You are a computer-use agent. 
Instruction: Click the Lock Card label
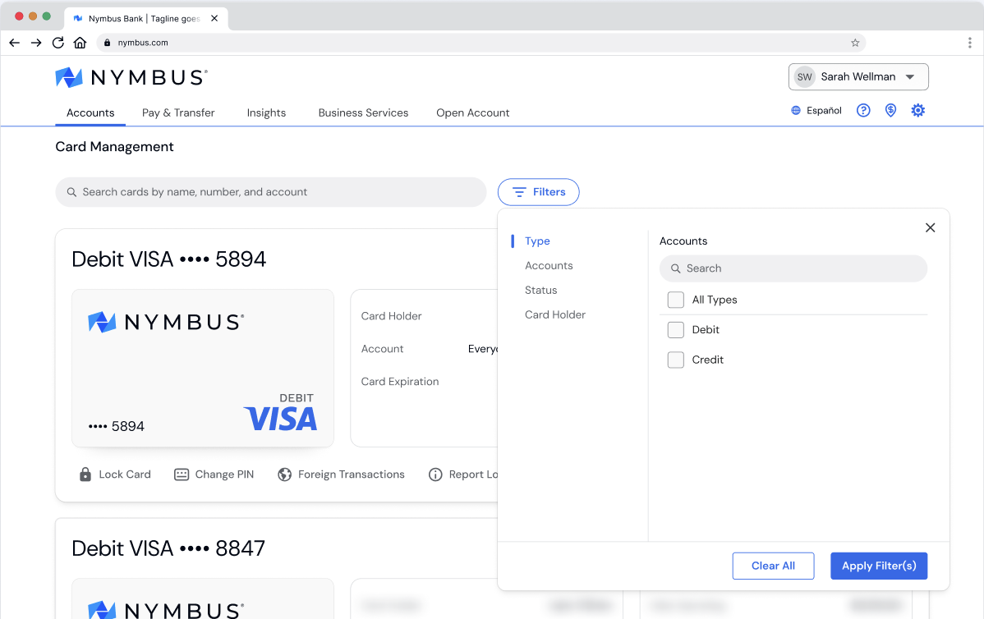[125, 475]
